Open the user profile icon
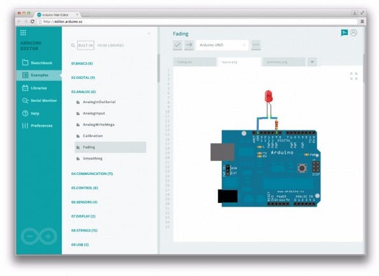The image size is (379, 276). [x=354, y=32]
